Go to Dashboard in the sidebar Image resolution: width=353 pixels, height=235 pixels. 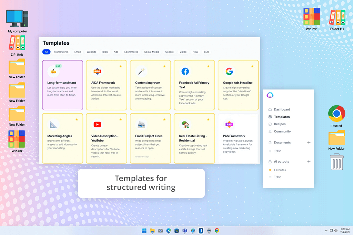[279, 109]
